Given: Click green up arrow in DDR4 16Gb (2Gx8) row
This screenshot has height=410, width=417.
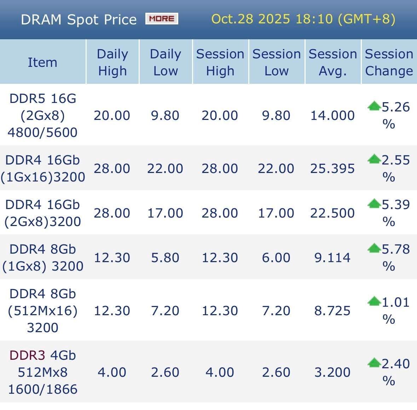Looking at the screenshot, I should (x=374, y=204).
